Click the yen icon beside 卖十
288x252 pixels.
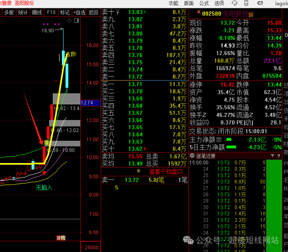(x=117, y=12)
